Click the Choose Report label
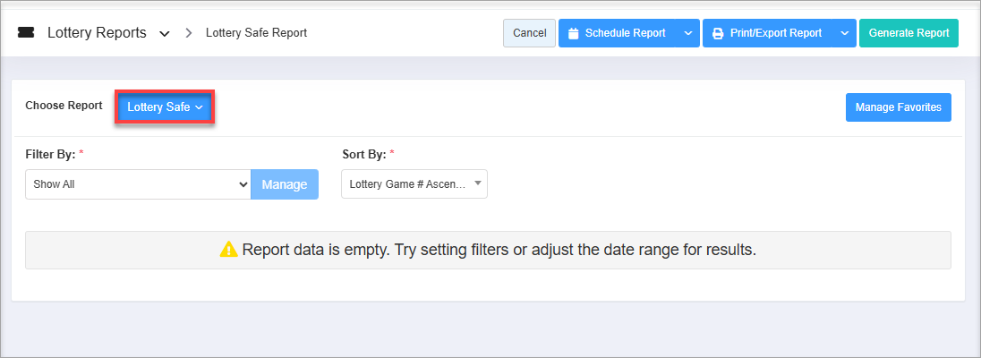The height and width of the screenshot is (358, 981). [64, 106]
